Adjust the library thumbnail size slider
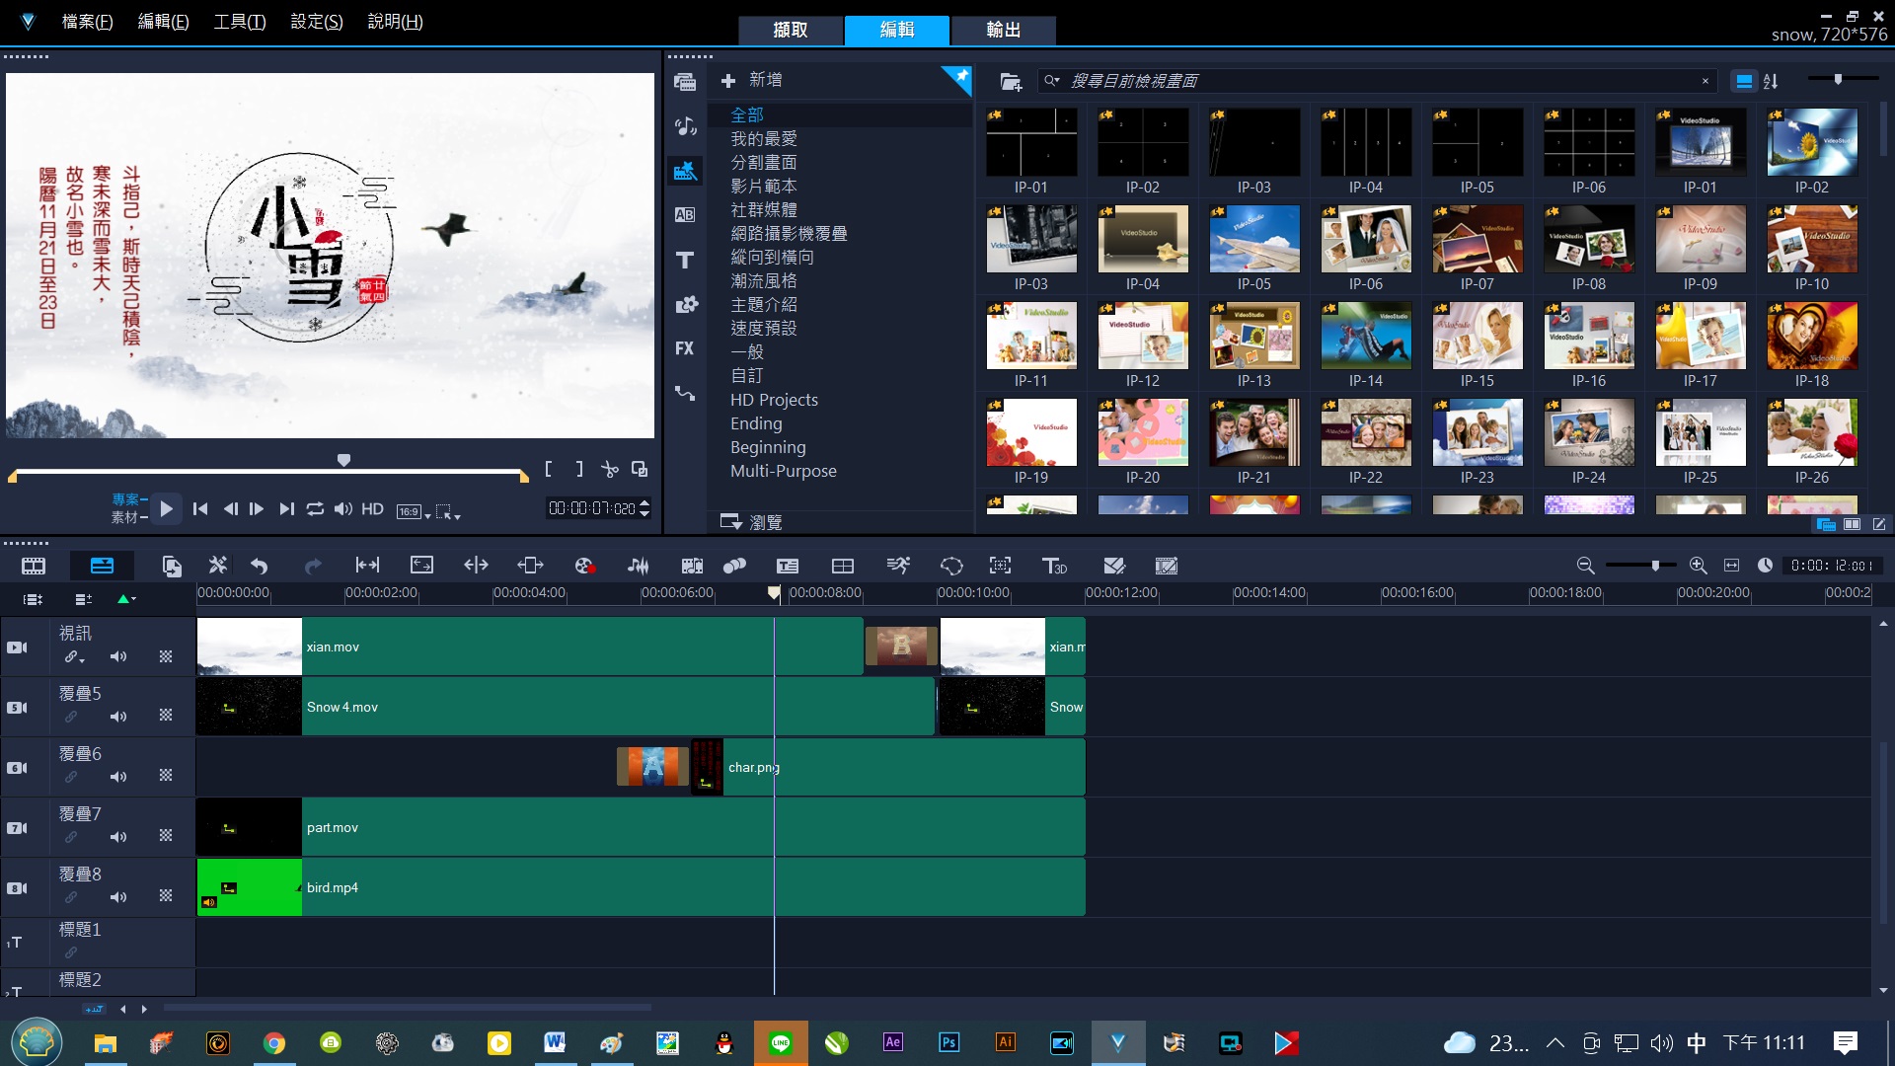The image size is (1895, 1066). click(1838, 79)
